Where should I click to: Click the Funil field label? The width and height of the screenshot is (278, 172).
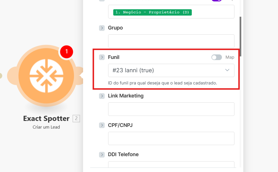(114, 57)
